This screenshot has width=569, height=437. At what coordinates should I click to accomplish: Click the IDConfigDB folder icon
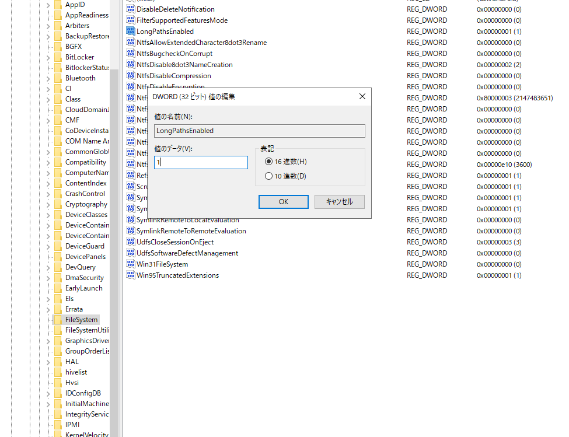[58, 393]
